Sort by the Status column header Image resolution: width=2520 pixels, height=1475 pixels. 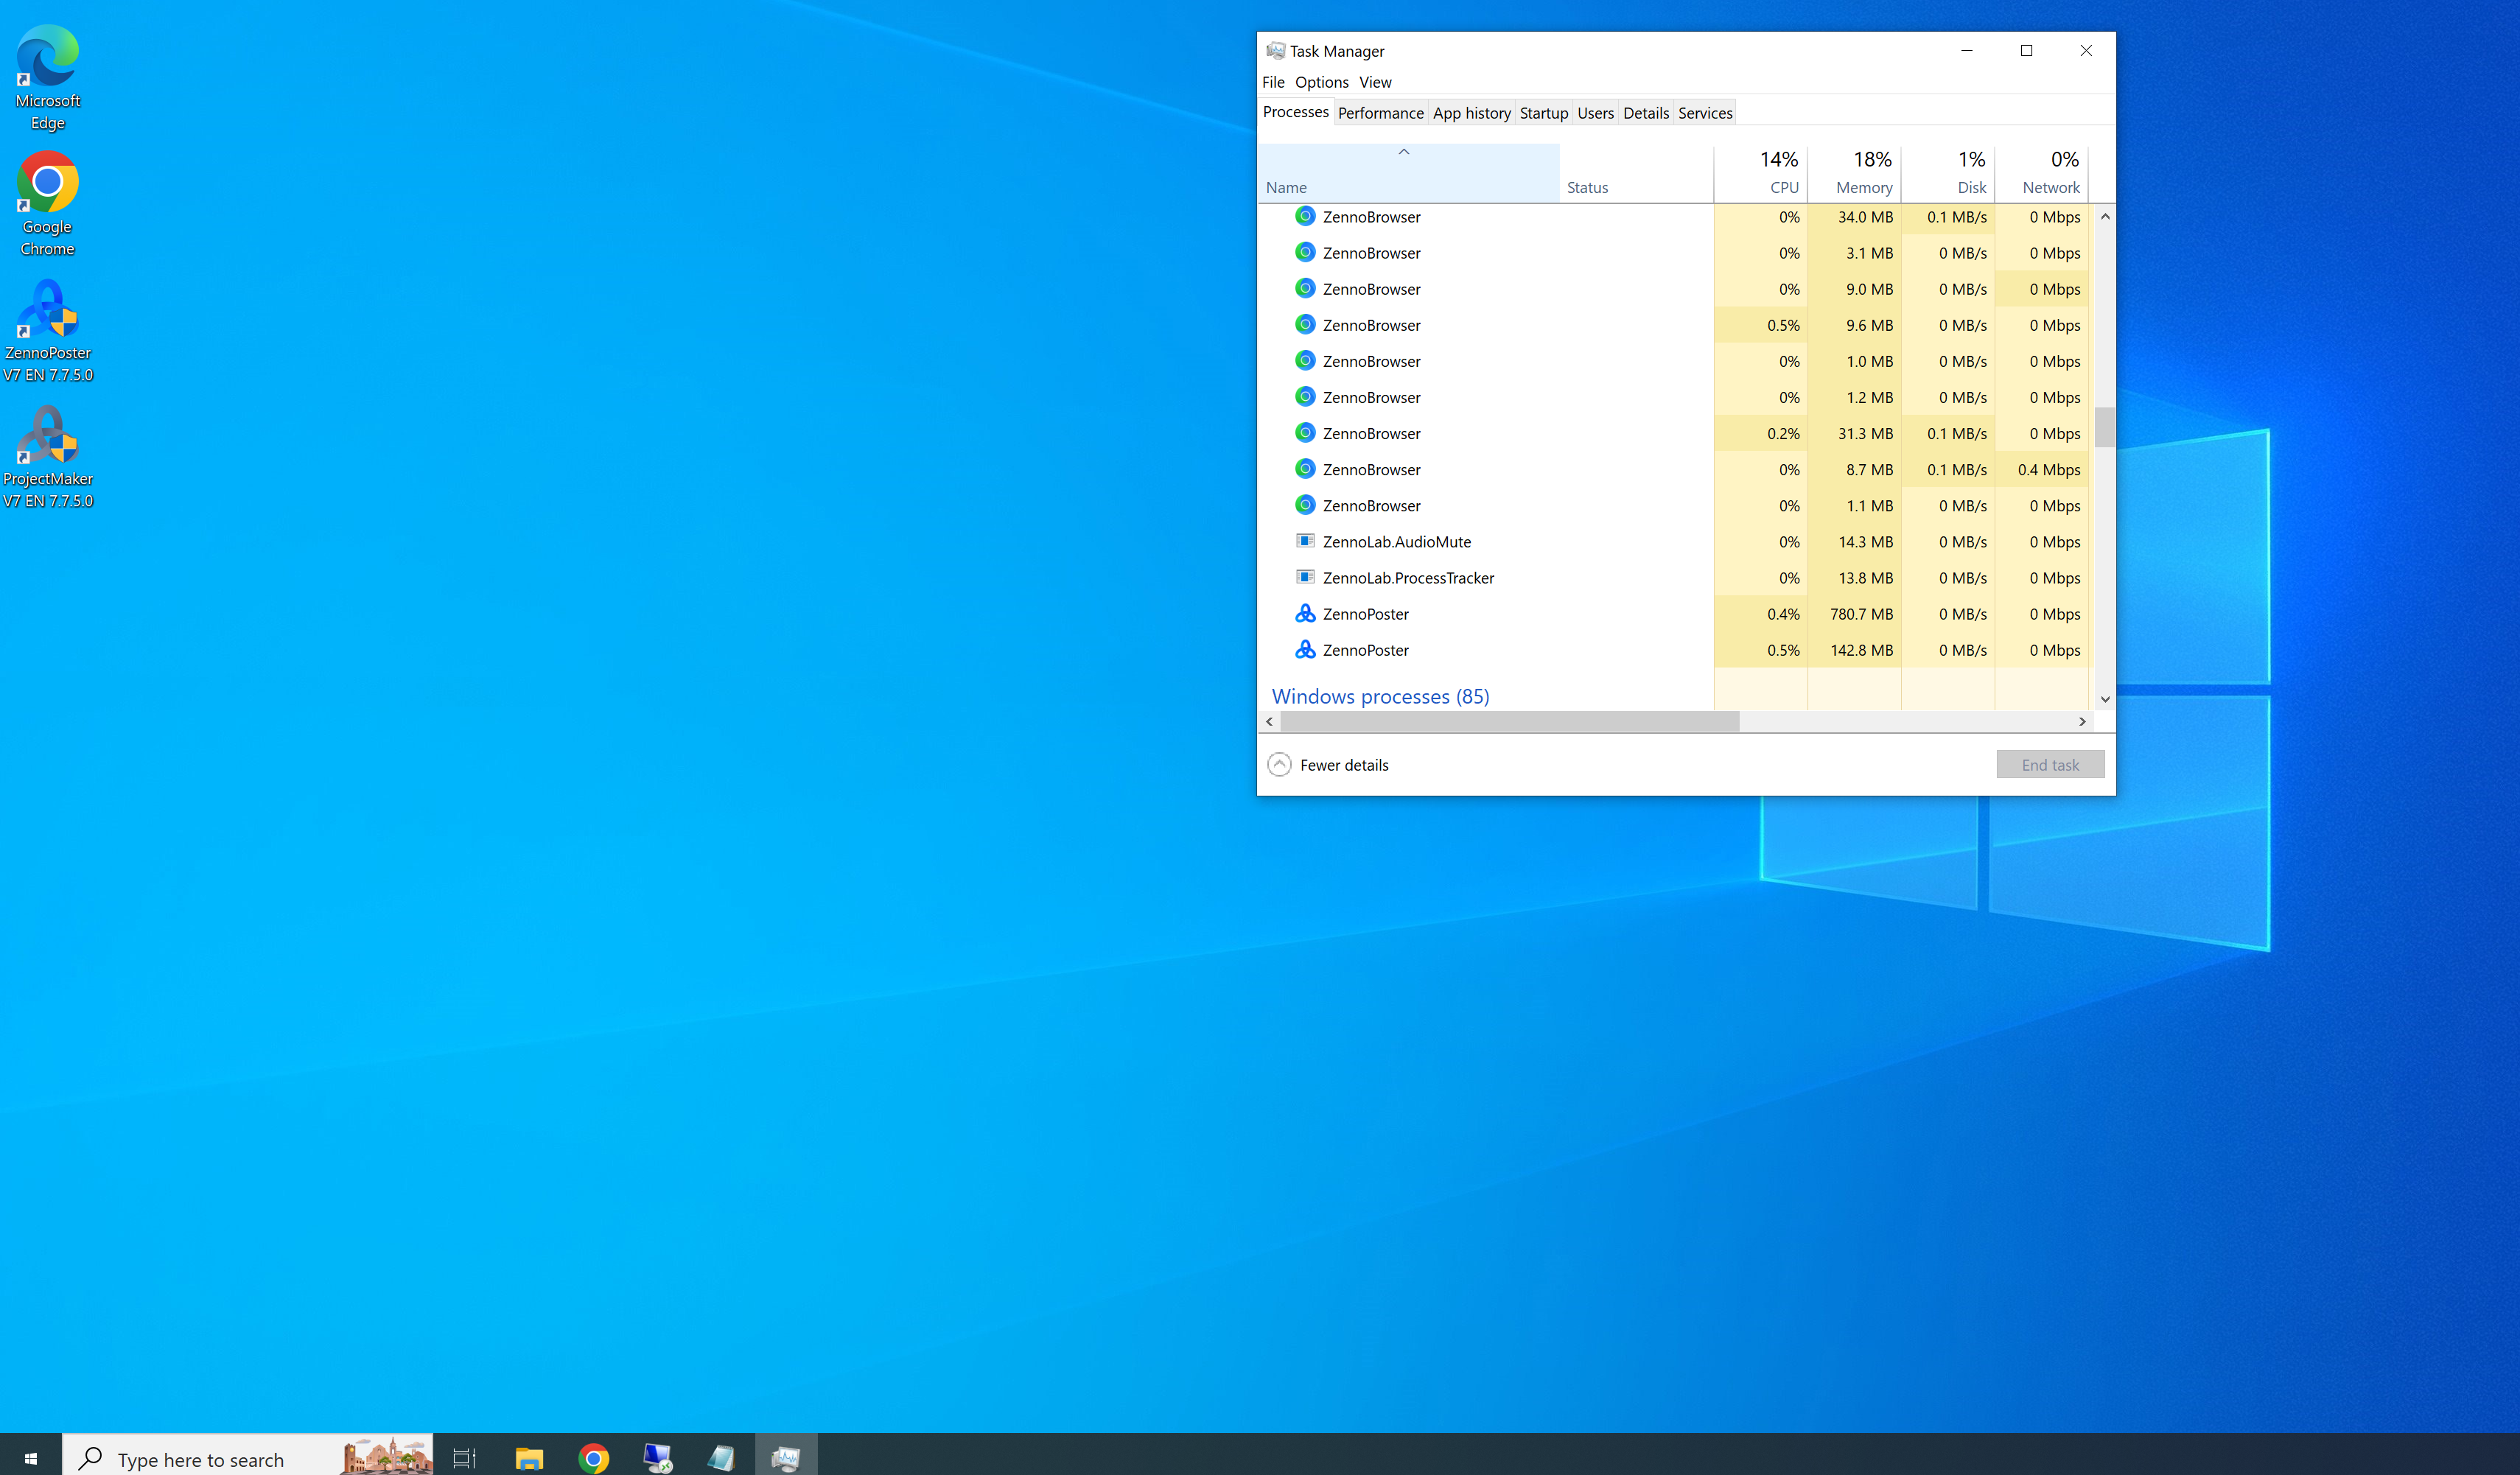(x=1636, y=173)
